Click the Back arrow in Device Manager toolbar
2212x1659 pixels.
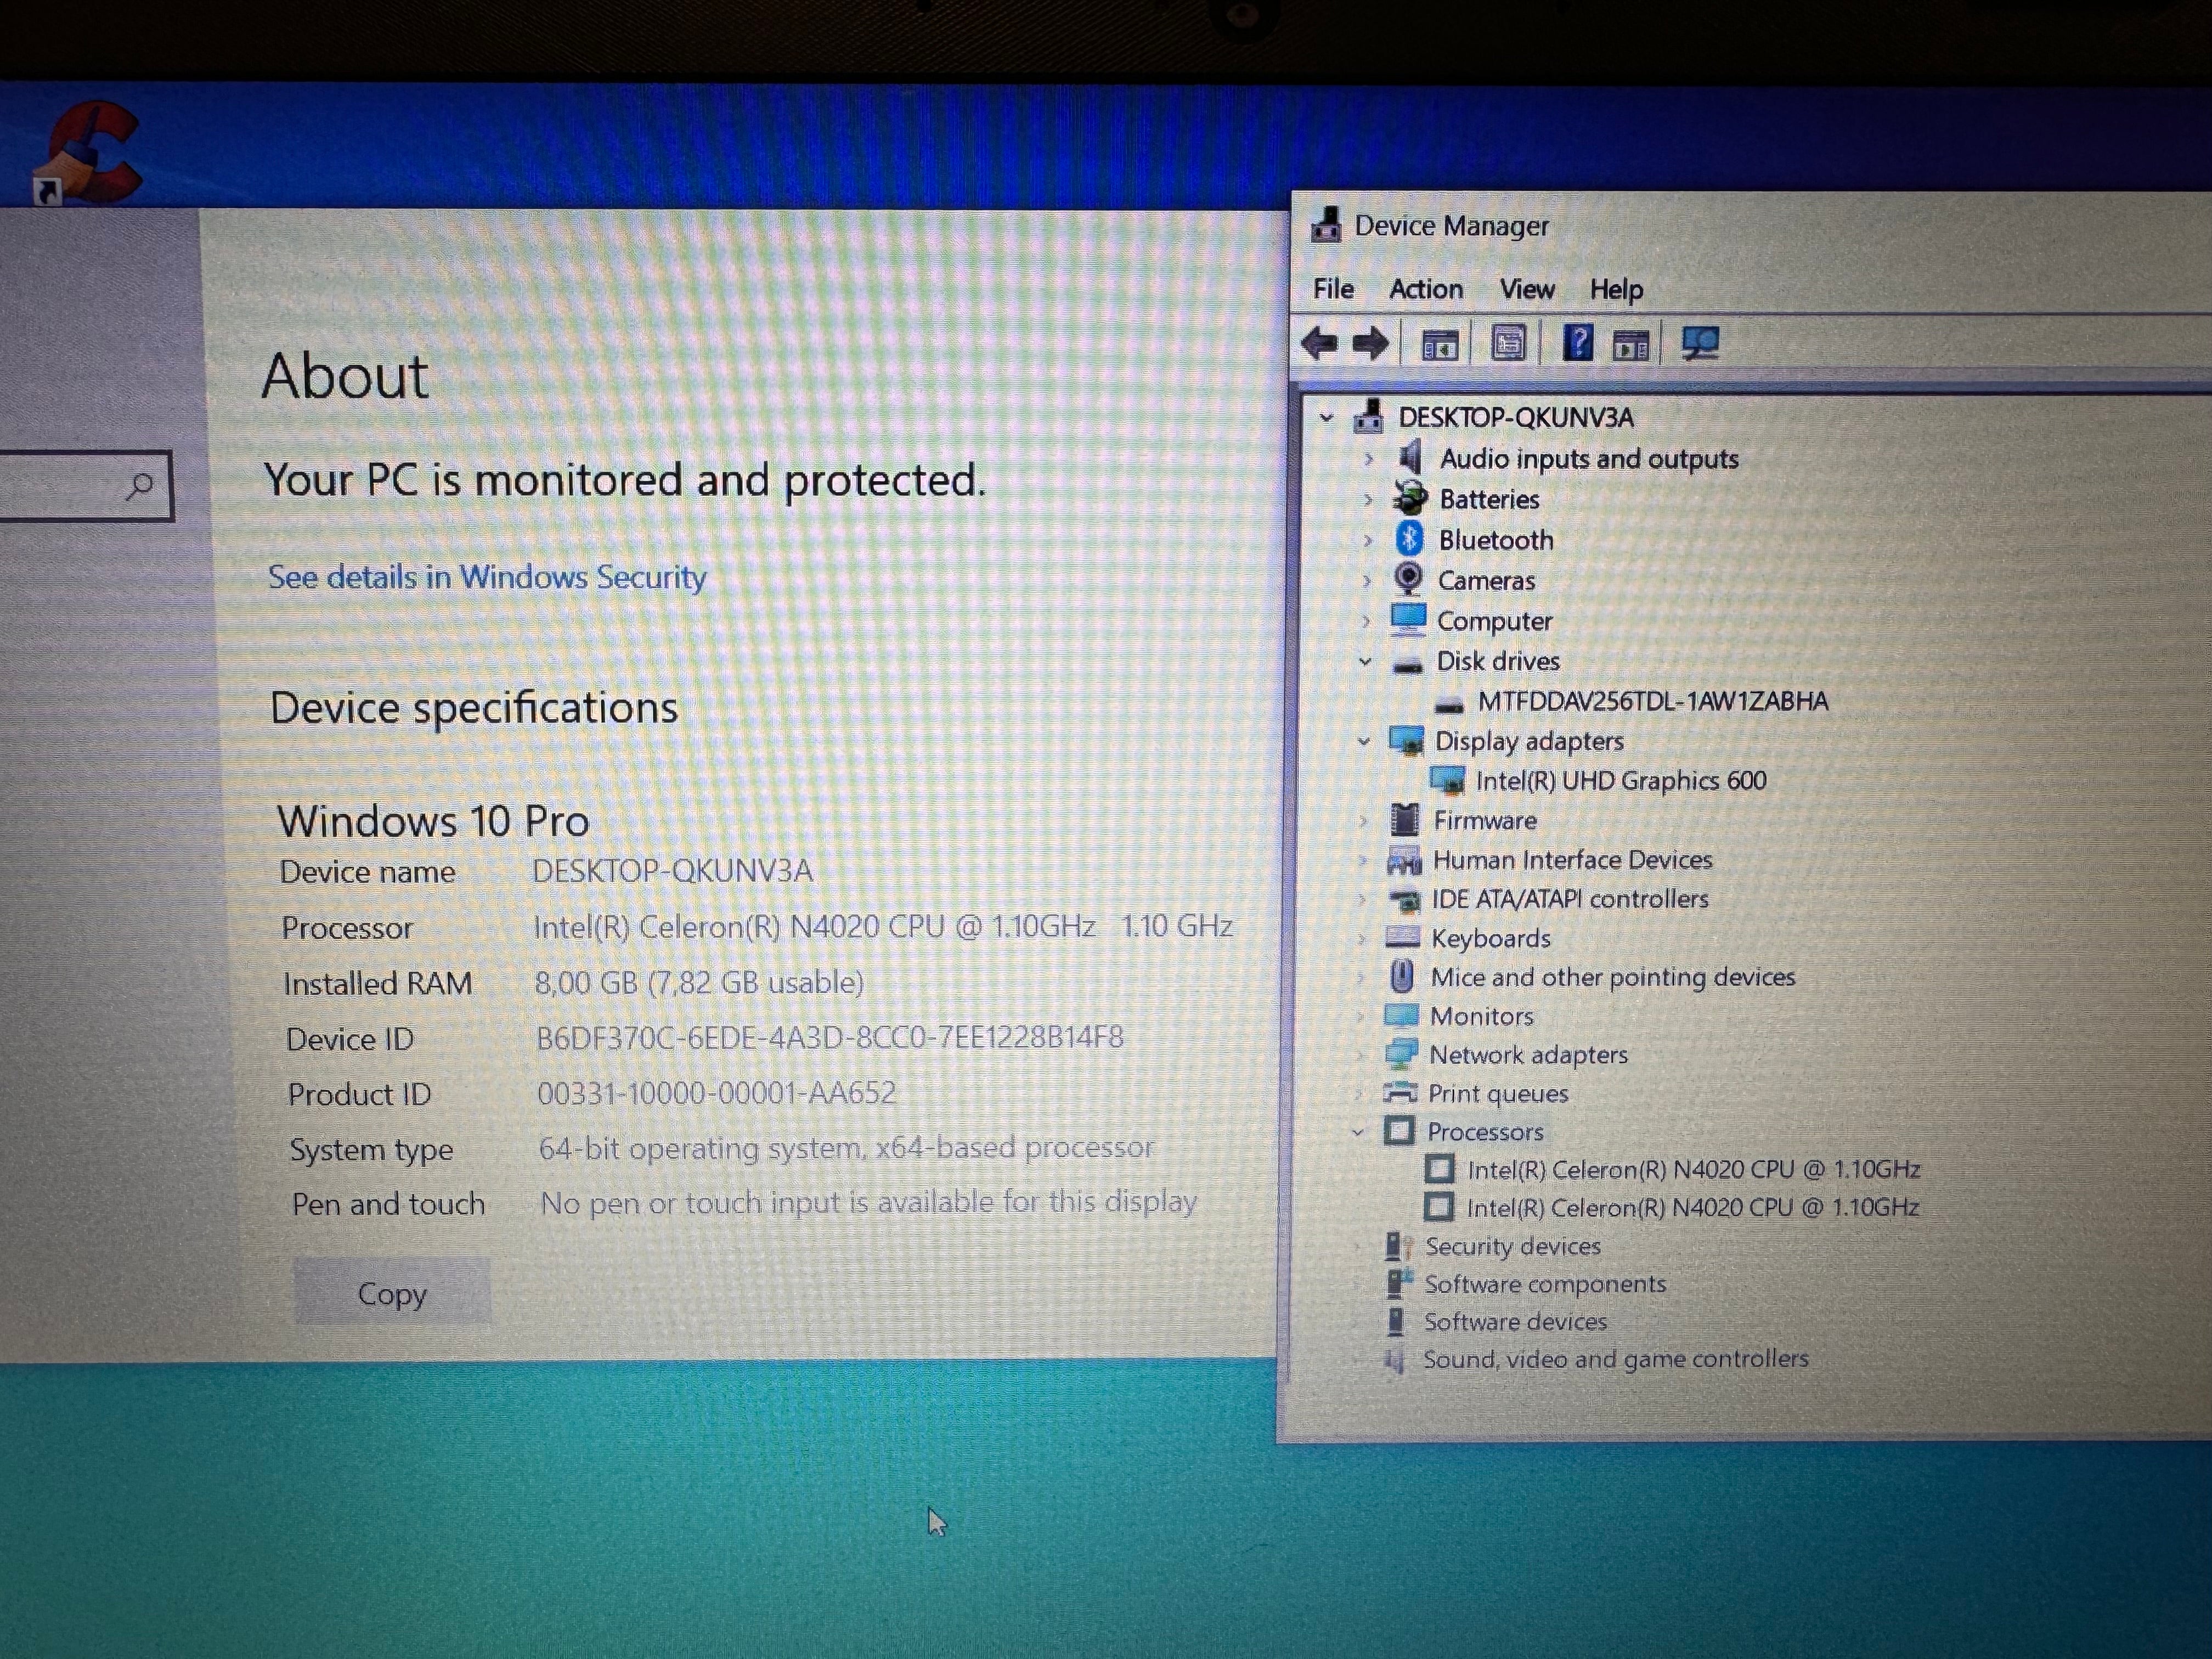click(x=1320, y=344)
